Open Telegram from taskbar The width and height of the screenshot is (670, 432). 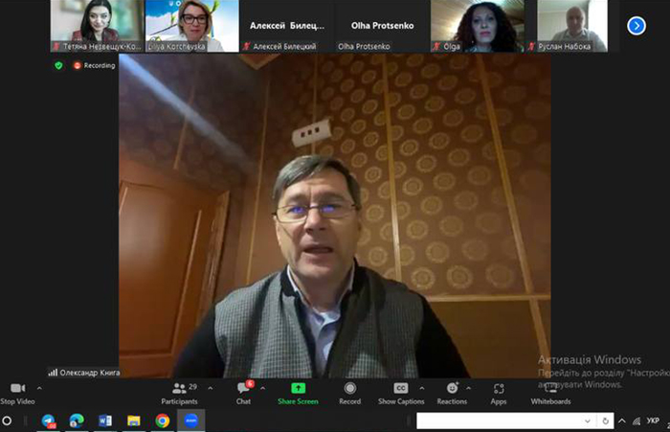48,421
